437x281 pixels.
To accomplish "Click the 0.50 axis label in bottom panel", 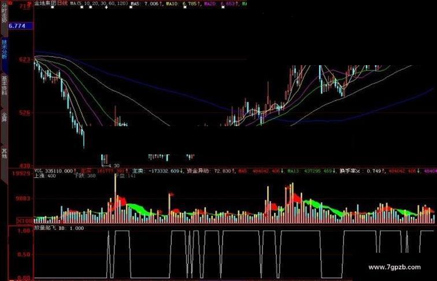I will pos(24,254).
